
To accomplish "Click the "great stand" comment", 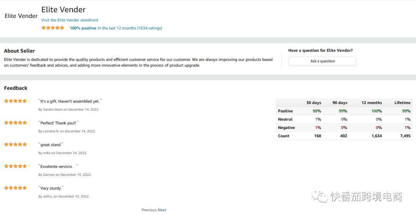I will (51, 145).
